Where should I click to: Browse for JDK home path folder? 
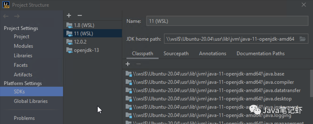click(303, 39)
